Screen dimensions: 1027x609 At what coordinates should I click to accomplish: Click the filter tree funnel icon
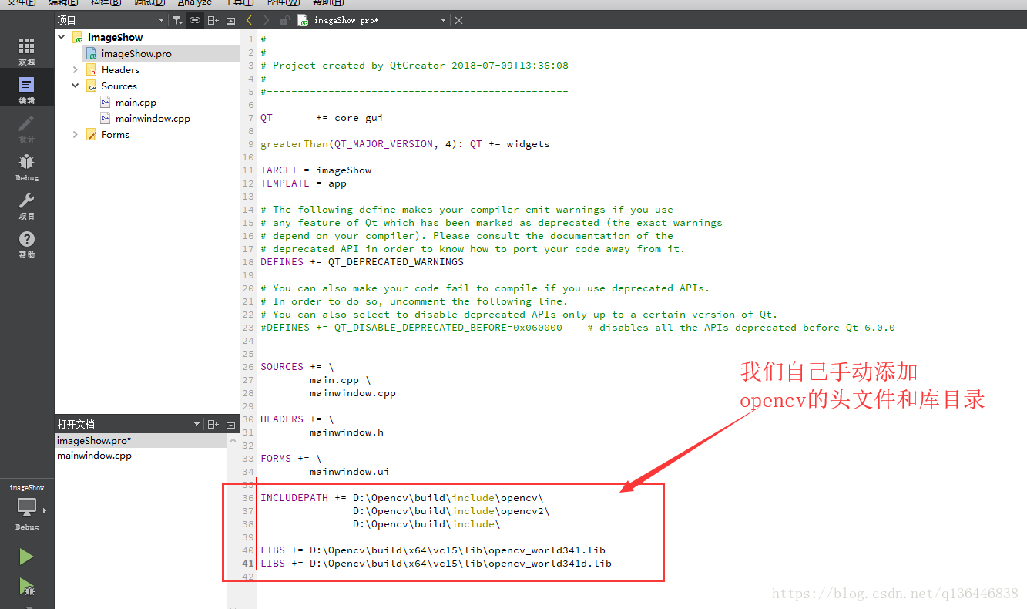click(x=176, y=20)
